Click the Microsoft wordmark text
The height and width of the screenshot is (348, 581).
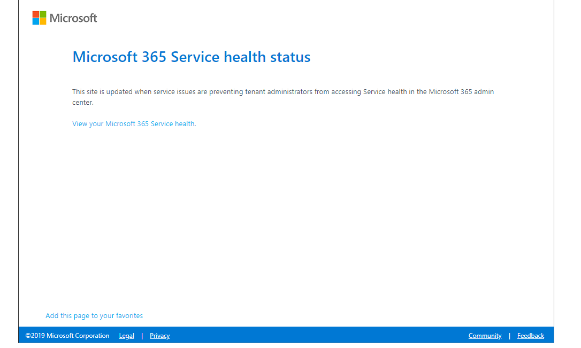73,18
